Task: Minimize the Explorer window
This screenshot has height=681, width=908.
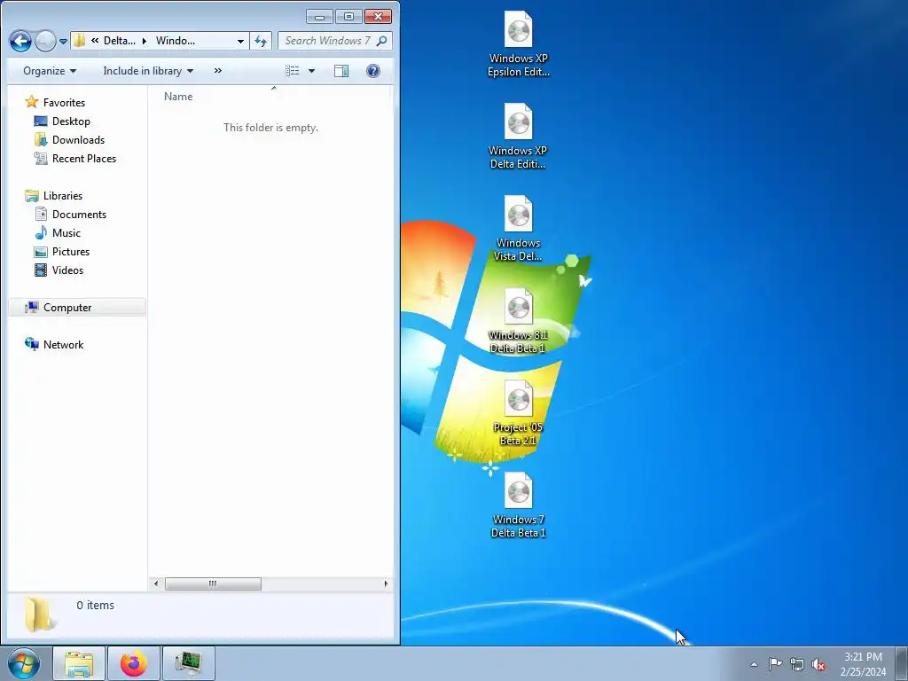Action: [x=319, y=17]
